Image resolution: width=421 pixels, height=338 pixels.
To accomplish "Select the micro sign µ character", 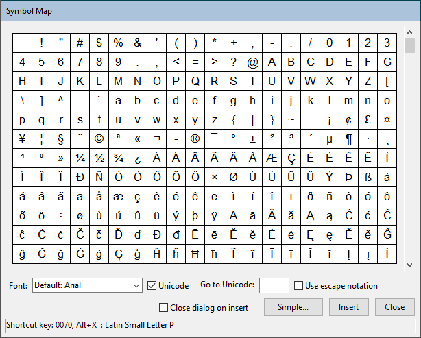I will pyautogui.click(x=329, y=138).
